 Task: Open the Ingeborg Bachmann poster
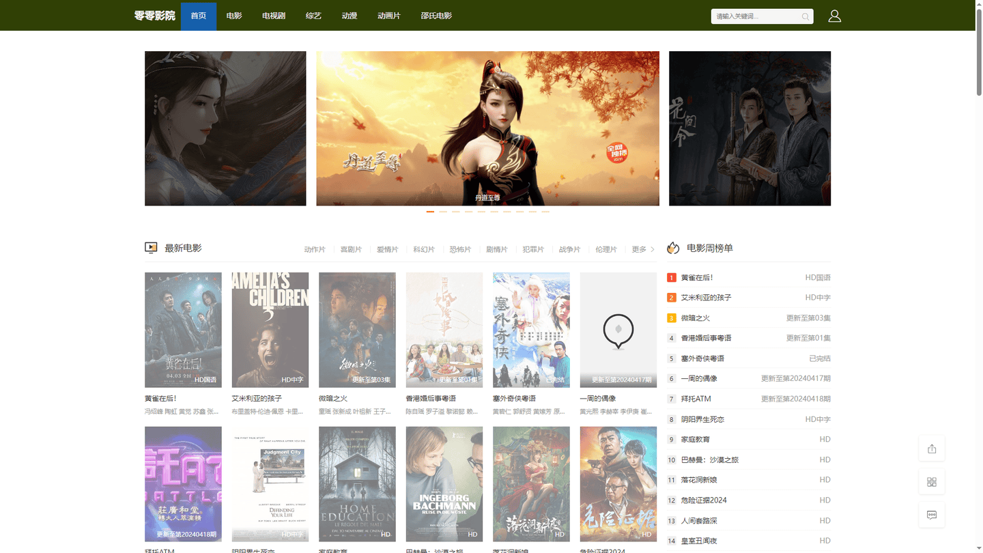click(444, 484)
